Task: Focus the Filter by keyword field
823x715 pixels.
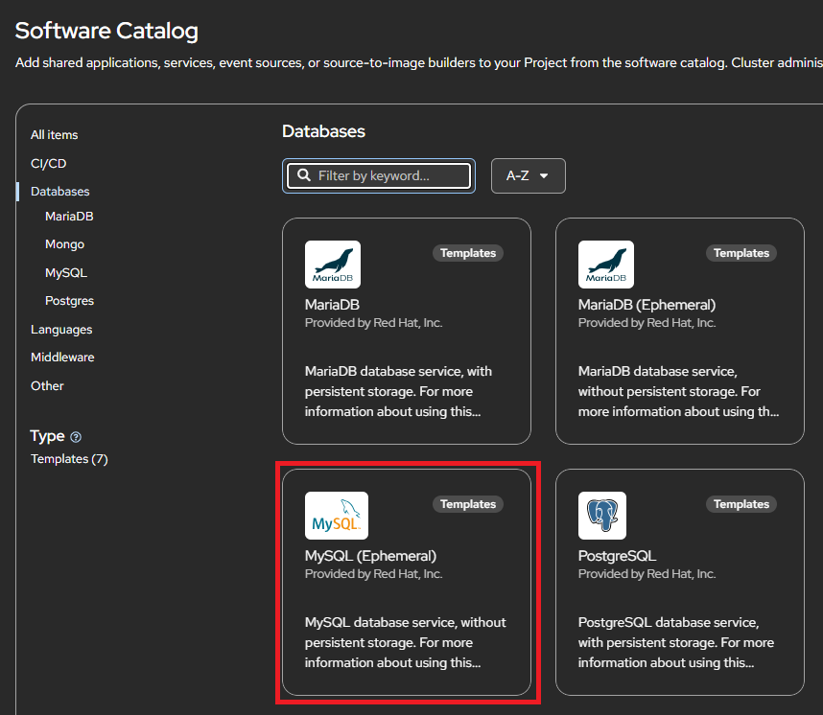Action: (x=388, y=176)
